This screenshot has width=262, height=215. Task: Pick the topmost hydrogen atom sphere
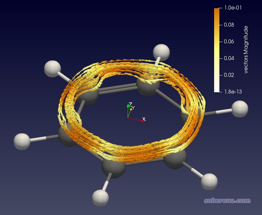click(x=161, y=53)
